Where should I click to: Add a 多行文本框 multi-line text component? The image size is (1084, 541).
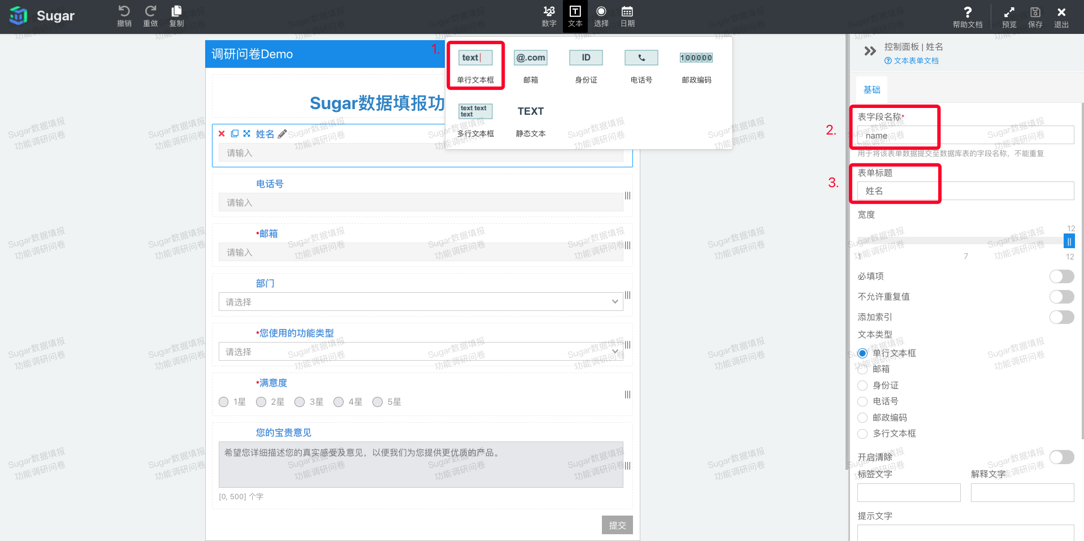475,120
